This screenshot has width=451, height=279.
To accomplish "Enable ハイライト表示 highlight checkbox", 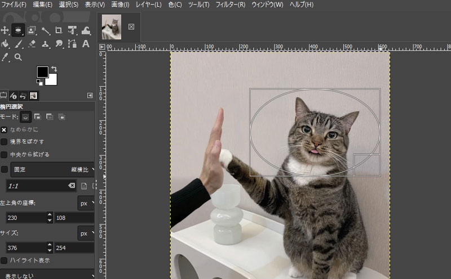I will (4, 260).
